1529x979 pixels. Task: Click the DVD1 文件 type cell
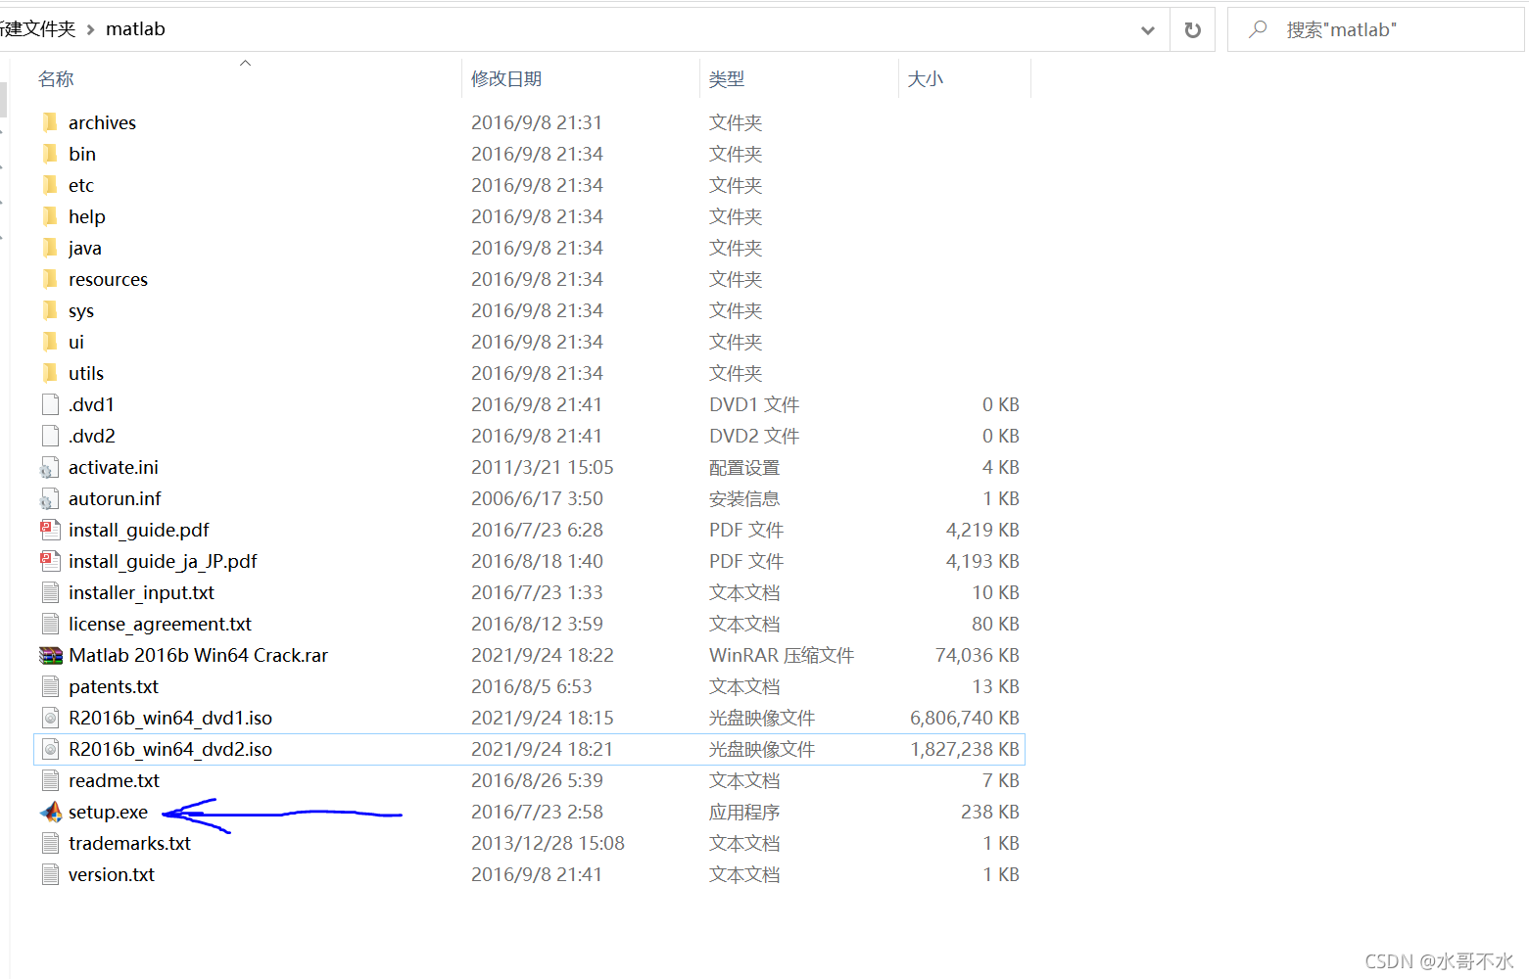point(754,404)
